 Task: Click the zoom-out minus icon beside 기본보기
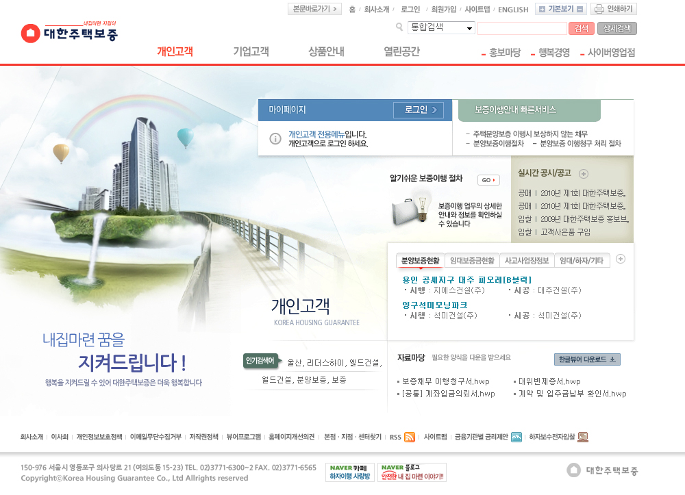581,9
